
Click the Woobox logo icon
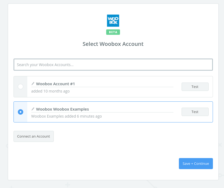113,20
